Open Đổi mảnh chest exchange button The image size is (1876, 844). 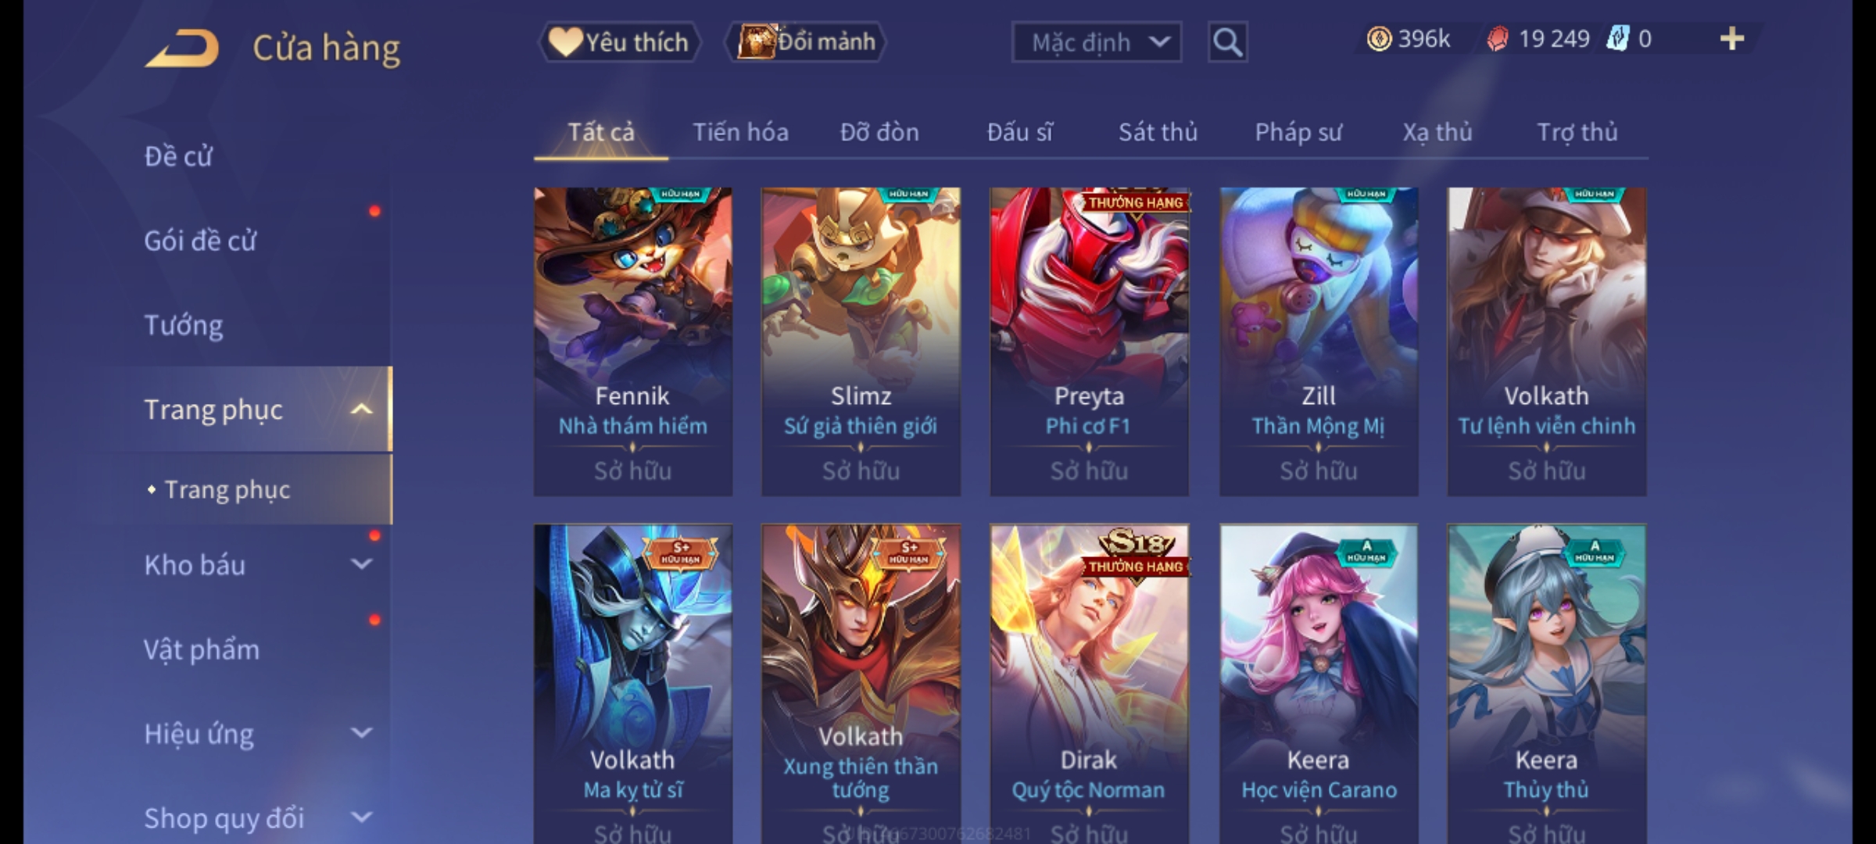tap(805, 42)
